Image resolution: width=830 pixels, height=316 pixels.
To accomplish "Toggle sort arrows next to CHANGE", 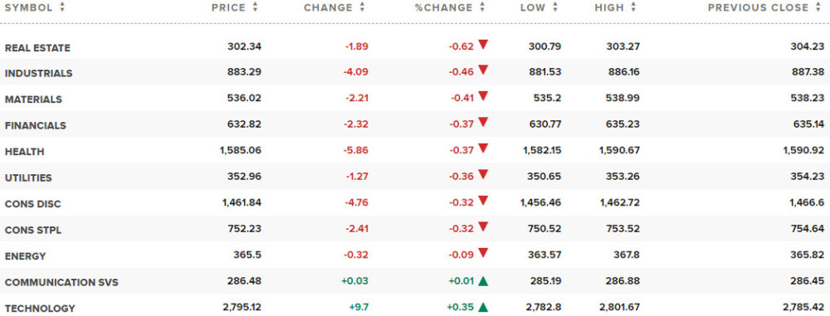I will 362,7.
